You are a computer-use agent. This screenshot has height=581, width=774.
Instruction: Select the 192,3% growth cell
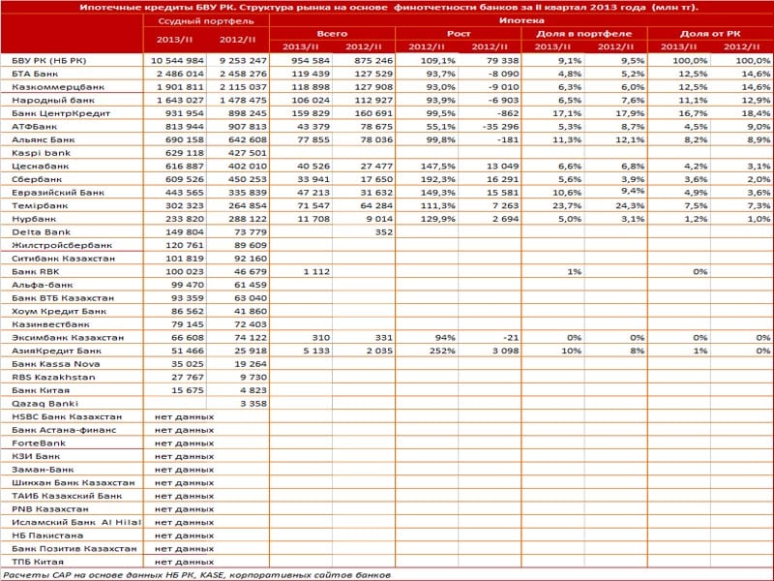pos(427,179)
